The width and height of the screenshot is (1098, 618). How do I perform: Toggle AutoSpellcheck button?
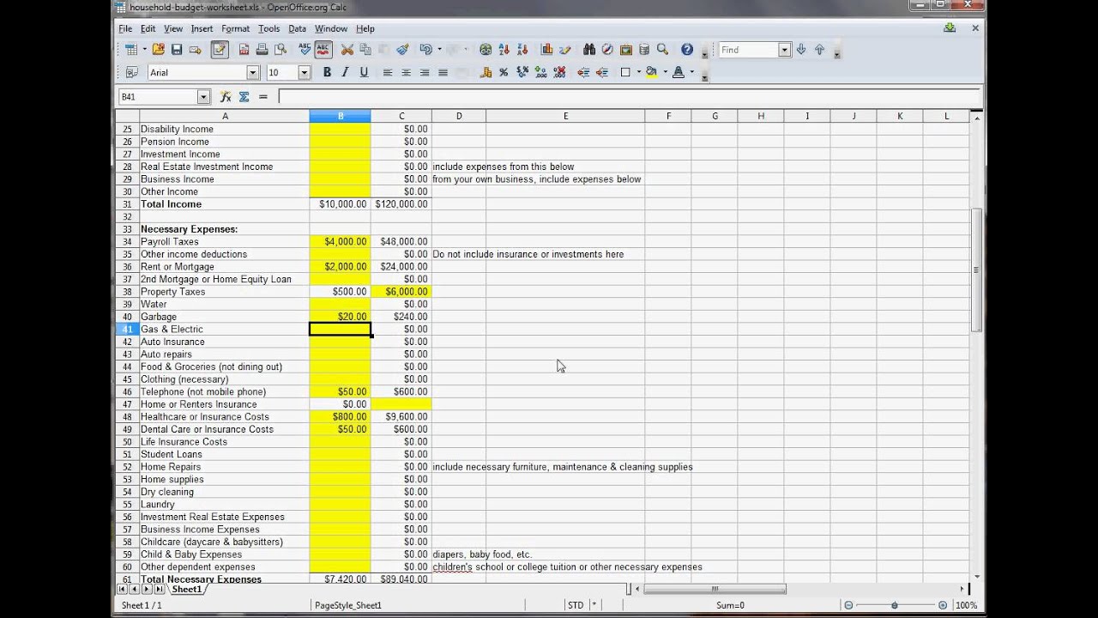[x=323, y=50]
